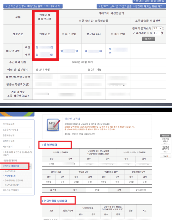Click the GO button under 국민연금 홈페이지
Screen dimensions: 172x220
[x=165, y=152]
